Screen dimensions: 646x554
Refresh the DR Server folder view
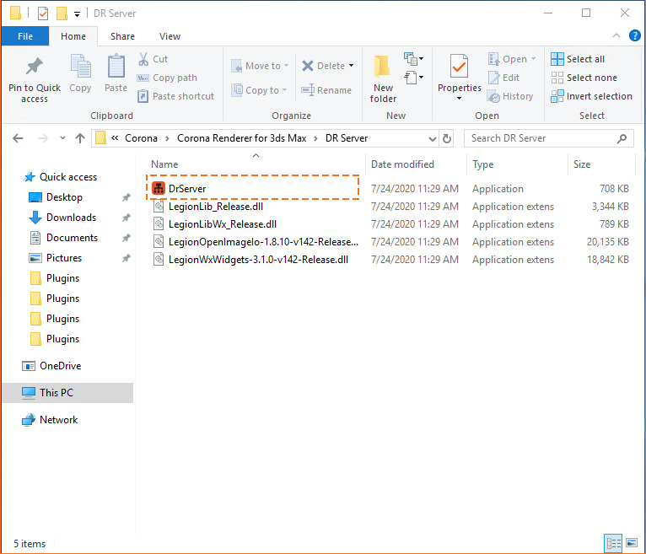pyautogui.click(x=447, y=138)
